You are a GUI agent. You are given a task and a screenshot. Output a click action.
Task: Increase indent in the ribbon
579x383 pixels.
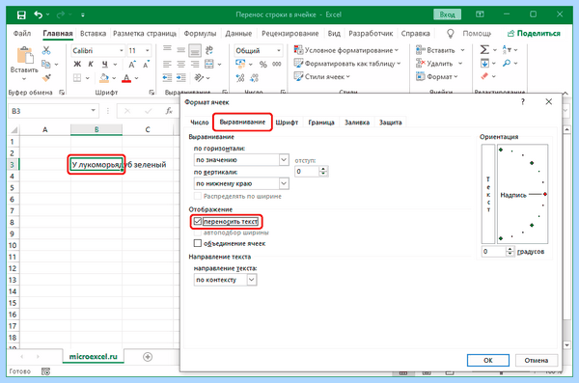[181, 78]
